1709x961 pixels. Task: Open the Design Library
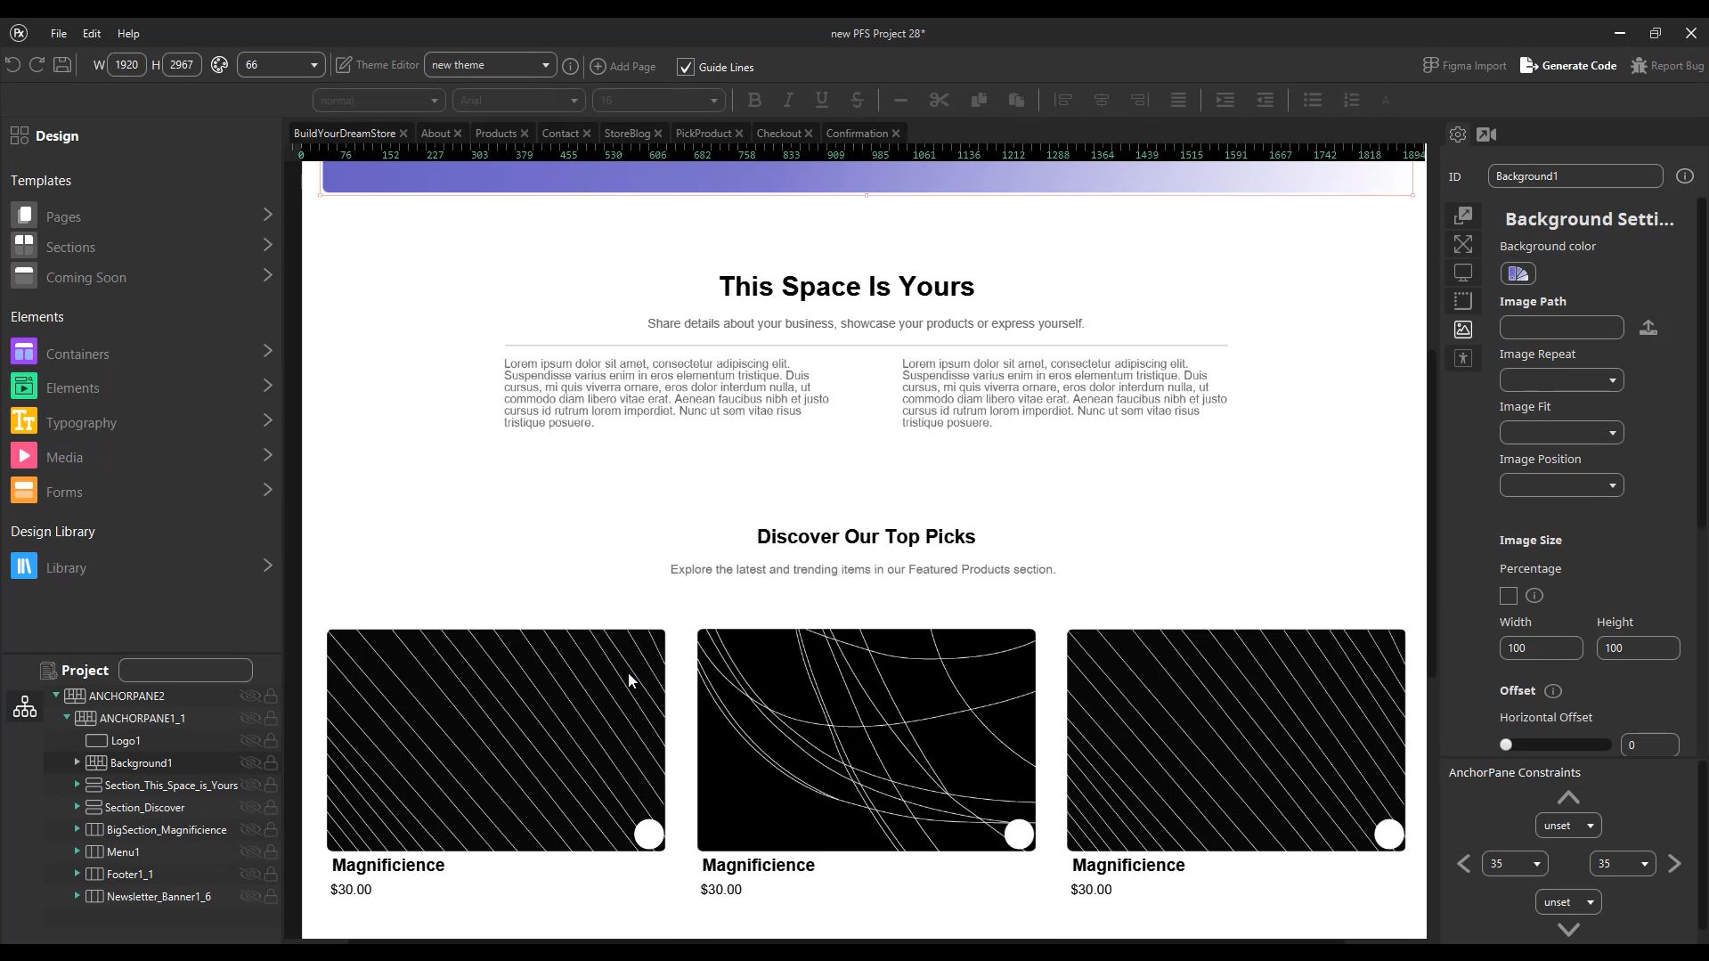(x=66, y=566)
